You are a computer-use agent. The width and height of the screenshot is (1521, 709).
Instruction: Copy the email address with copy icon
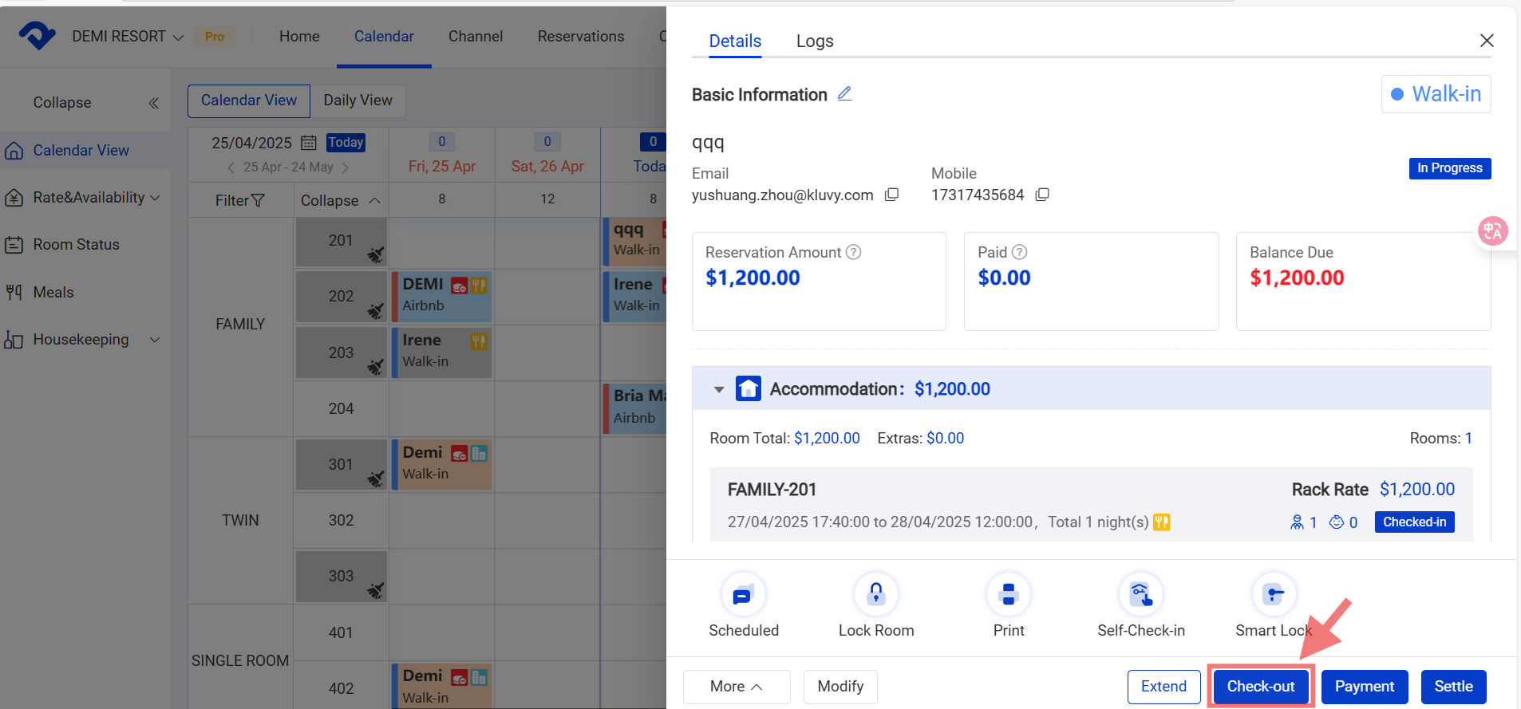[892, 195]
